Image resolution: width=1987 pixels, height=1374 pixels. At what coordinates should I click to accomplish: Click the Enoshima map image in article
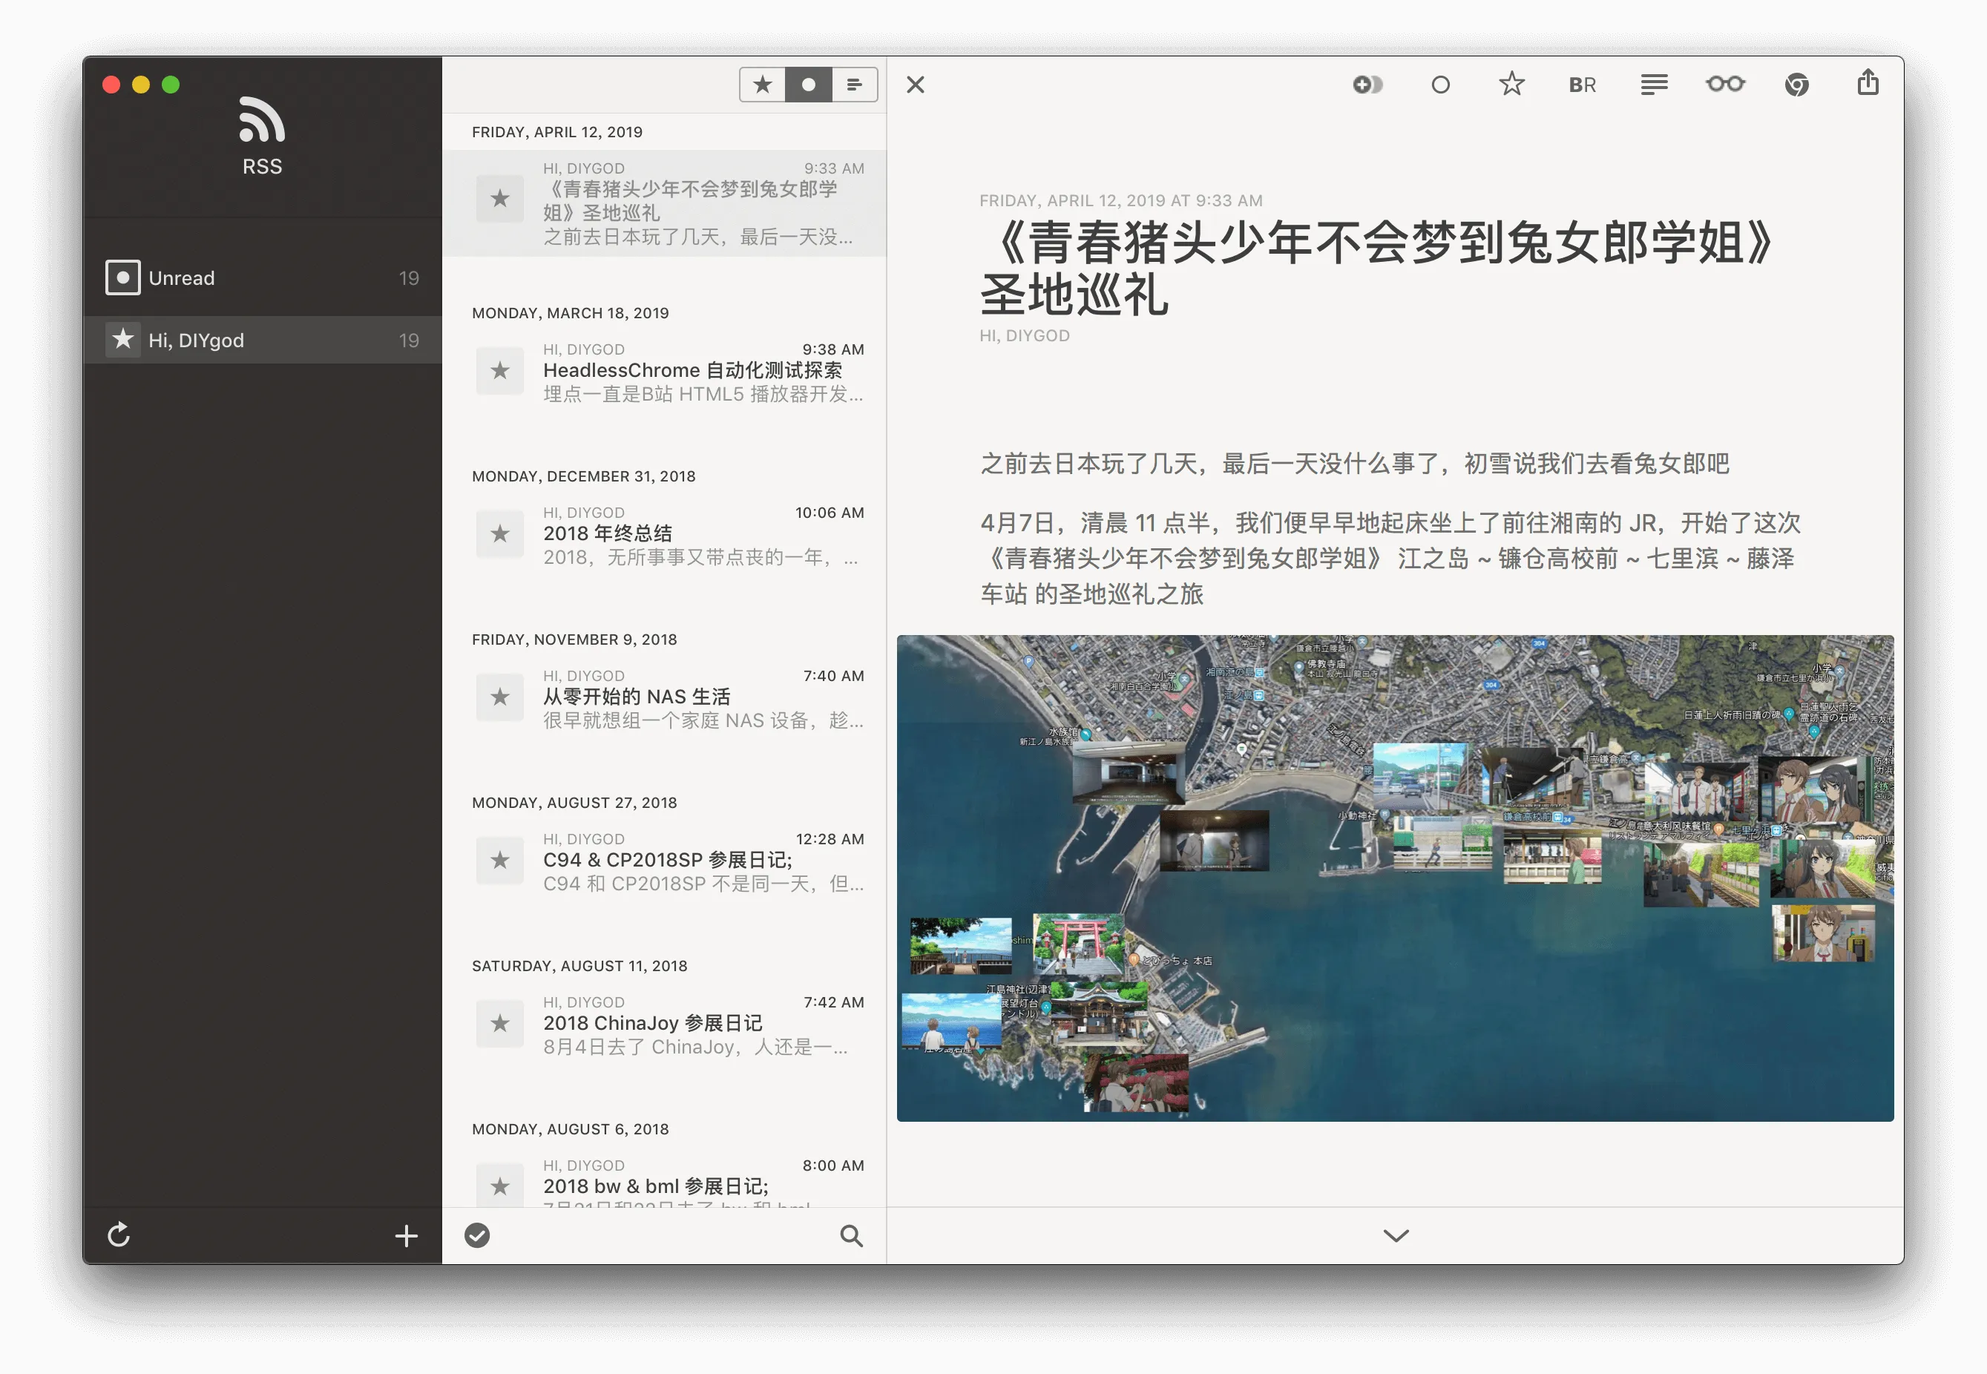point(1395,878)
